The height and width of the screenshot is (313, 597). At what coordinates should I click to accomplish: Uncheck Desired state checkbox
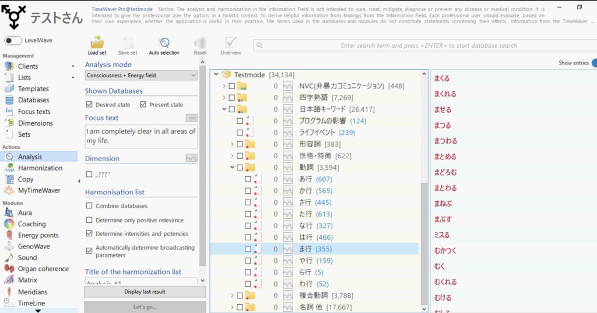point(89,105)
